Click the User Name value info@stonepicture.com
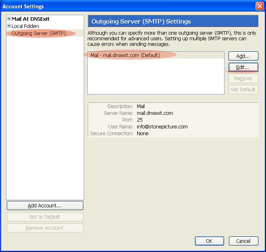Viewport: 266px width, 252px height. click(162, 127)
